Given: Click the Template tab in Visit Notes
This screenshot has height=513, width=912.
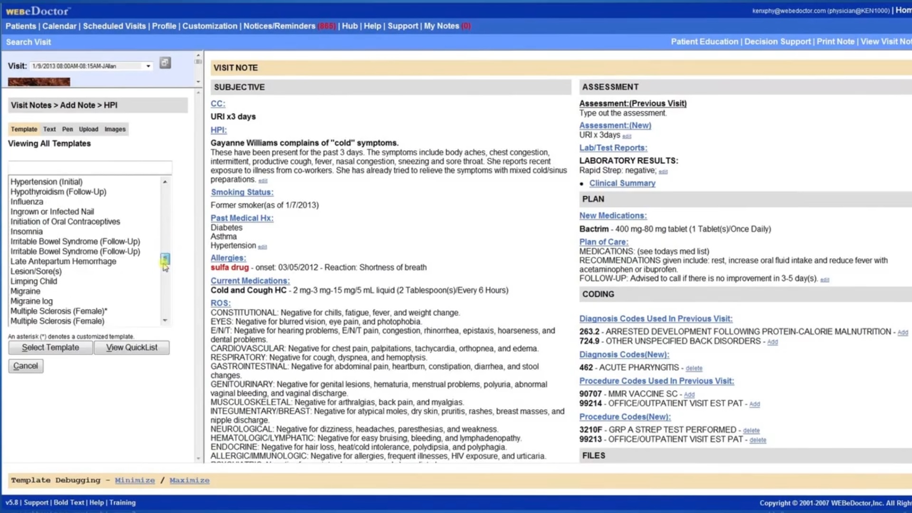Looking at the screenshot, I should (x=23, y=129).
